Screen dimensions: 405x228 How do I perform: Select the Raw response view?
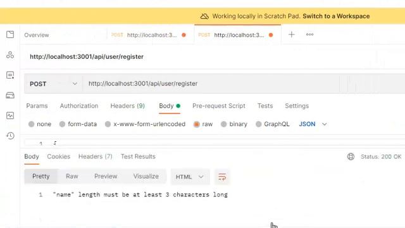72,176
